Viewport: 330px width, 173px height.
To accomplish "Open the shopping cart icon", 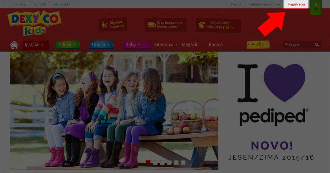I will pyautogui.click(x=315, y=7).
